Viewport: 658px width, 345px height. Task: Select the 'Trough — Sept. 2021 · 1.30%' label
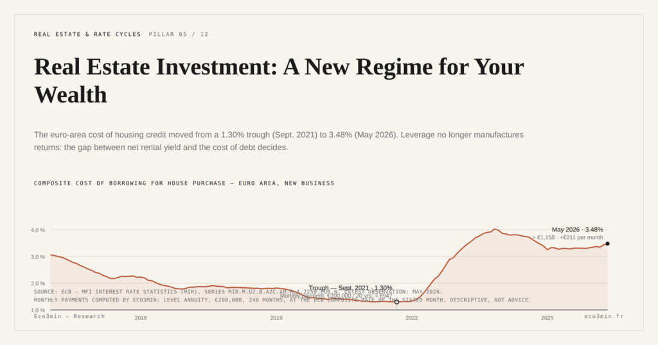tap(350, 288)
